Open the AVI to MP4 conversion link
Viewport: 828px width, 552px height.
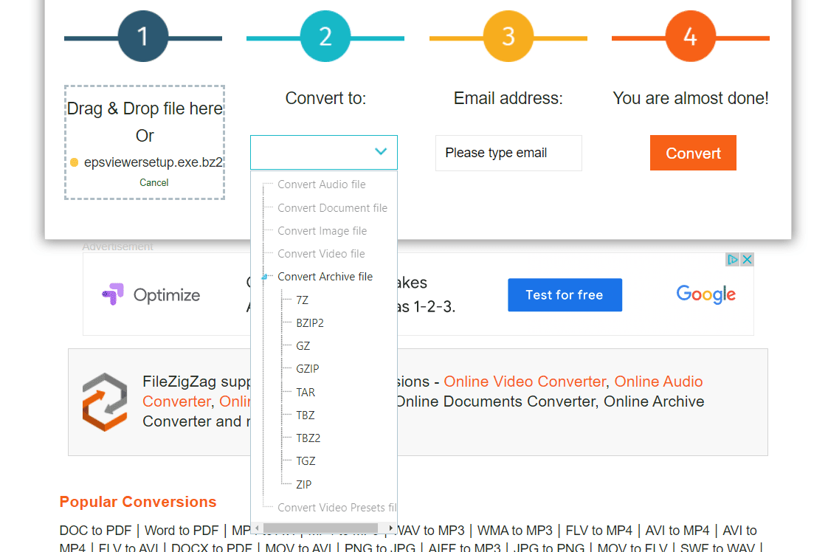click(677, 531)
